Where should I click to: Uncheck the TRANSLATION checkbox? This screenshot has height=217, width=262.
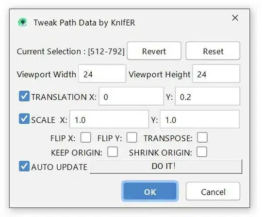tap(24, 96)
